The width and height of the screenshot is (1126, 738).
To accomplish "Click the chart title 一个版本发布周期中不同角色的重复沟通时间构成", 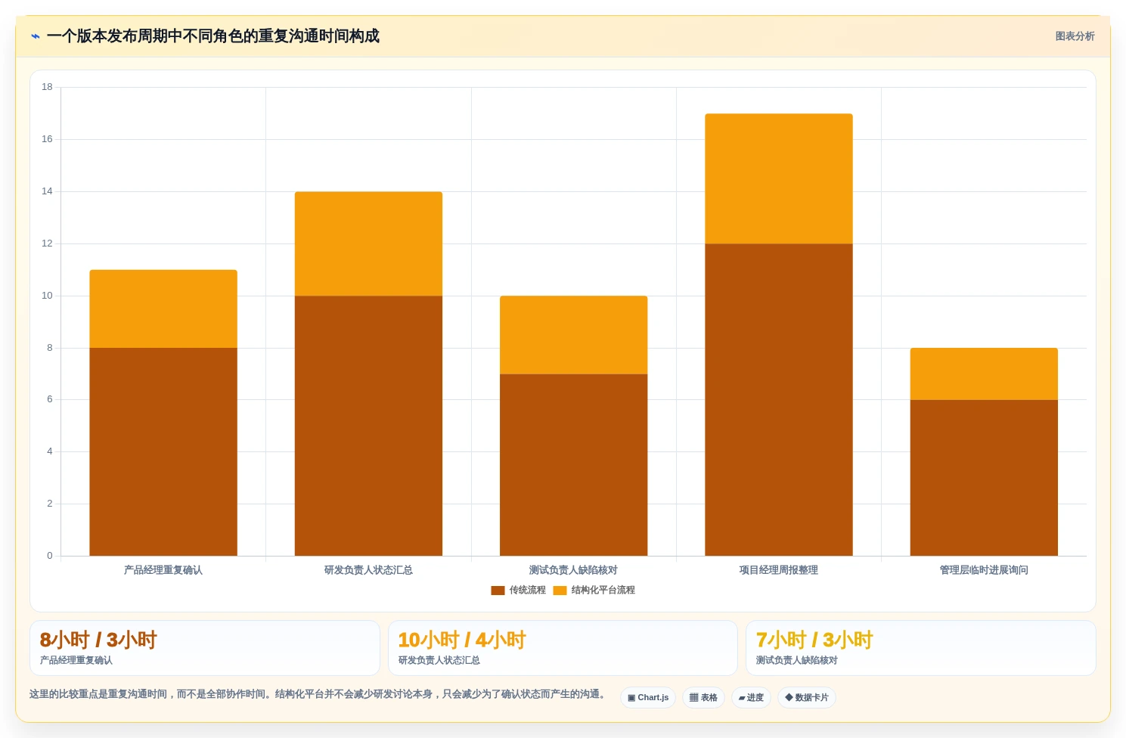I will pyautogui.click(x=213, y=36).
